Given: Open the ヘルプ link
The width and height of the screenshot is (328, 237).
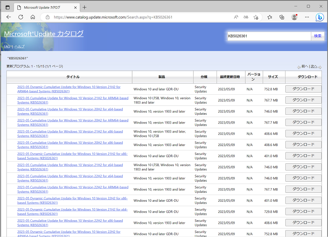Looking at the screenshot, I should click(x=19, y=46).
